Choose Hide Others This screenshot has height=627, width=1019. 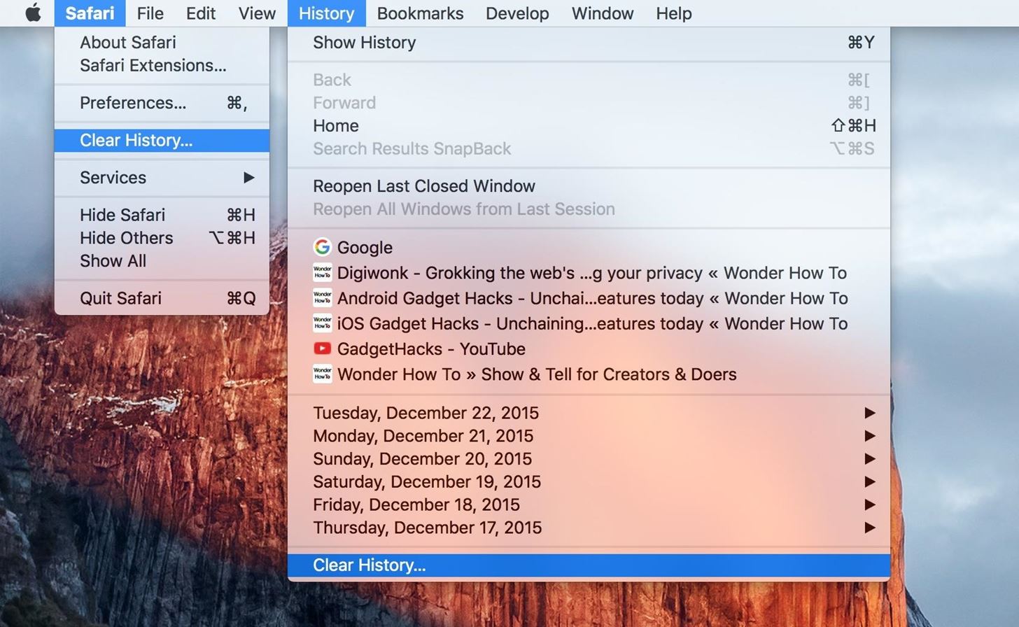point(162,238)
